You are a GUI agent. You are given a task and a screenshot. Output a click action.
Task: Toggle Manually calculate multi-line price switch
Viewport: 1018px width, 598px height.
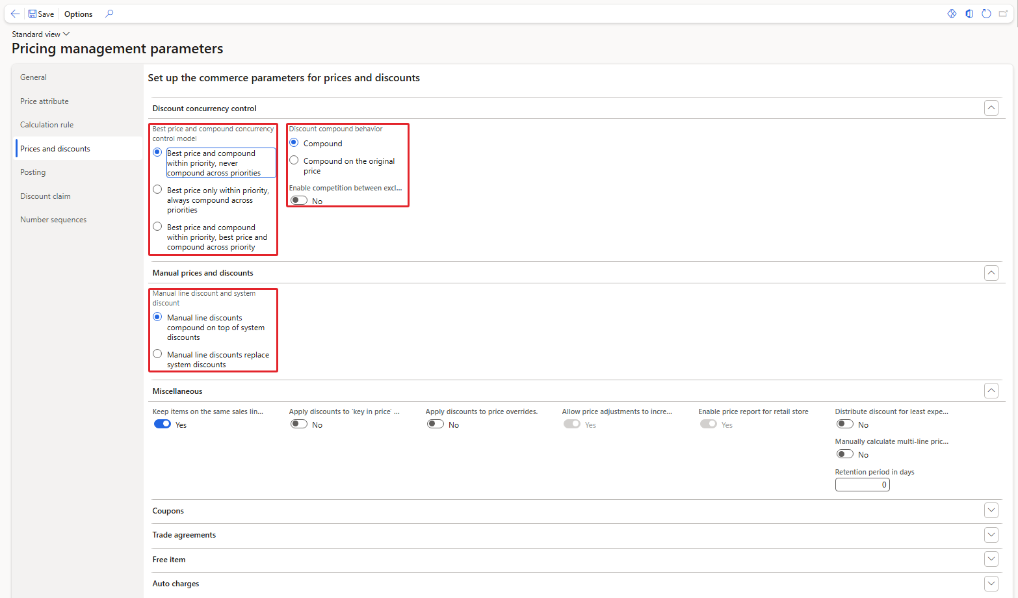[x=845, y=454]
